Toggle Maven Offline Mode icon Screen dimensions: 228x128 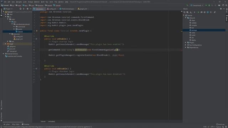(204, 12)
